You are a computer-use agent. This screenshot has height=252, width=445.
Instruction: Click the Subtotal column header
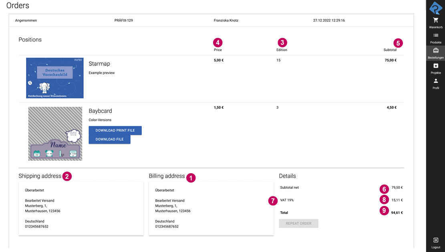pos(390,50)
